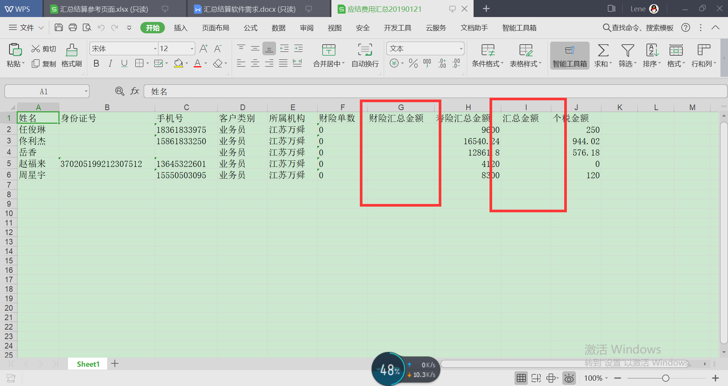Toggle Italic formatting
Viewport: 728px width, 386px height.
coord(110,63)
